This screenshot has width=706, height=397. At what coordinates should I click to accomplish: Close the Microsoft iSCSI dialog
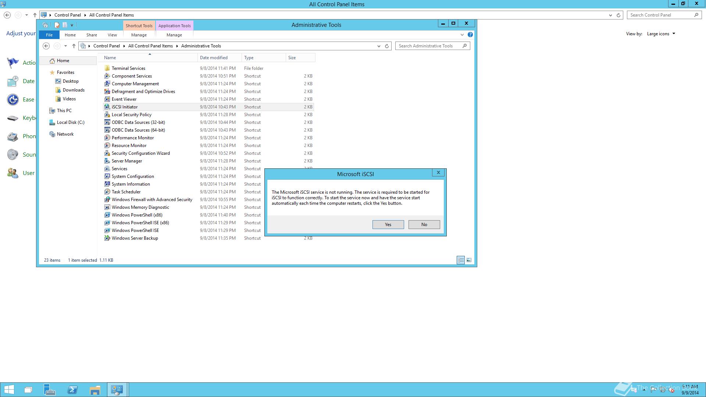[x=438, y=172]
